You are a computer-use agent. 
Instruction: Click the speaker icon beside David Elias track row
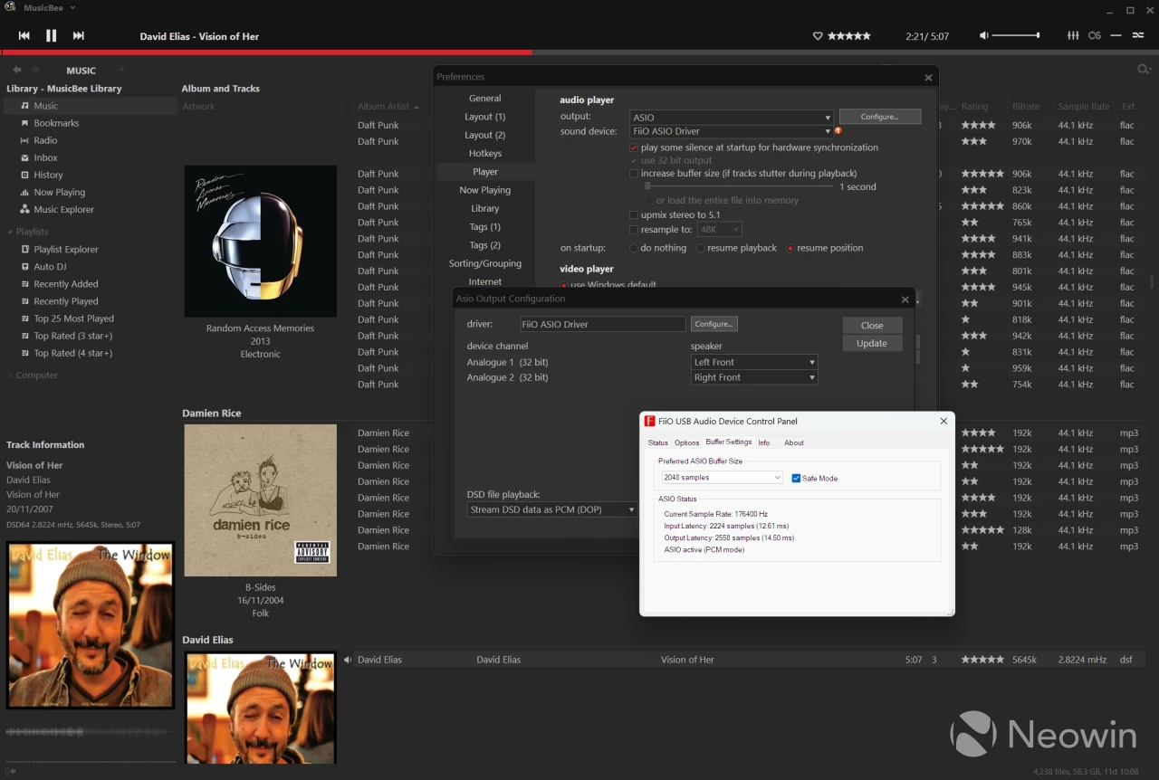coord(348,660)
